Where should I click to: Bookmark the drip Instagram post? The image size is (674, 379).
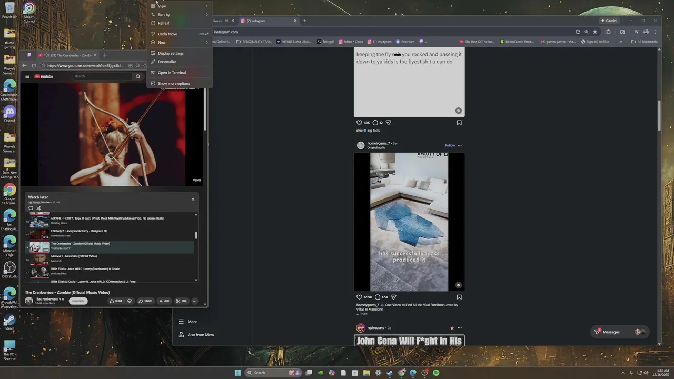(x=459, y=123)
